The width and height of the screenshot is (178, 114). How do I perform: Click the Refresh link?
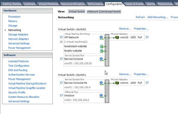140,17
